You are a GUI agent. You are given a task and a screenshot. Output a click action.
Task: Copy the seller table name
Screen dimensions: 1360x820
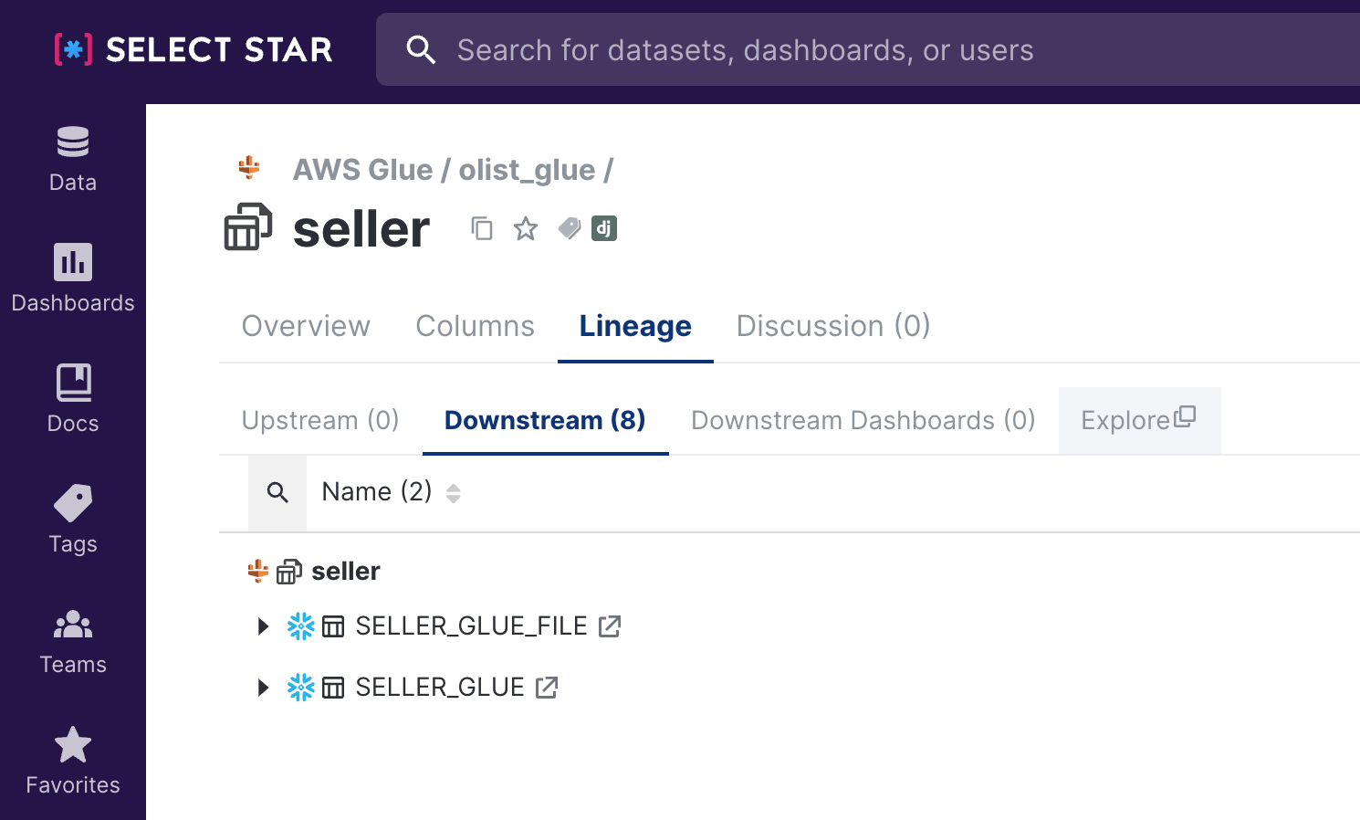coord(482,228)
